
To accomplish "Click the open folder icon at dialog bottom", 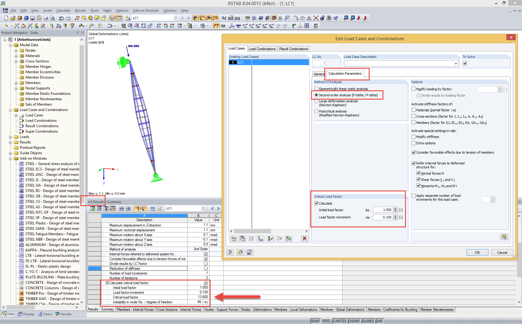I will point(240,252).
